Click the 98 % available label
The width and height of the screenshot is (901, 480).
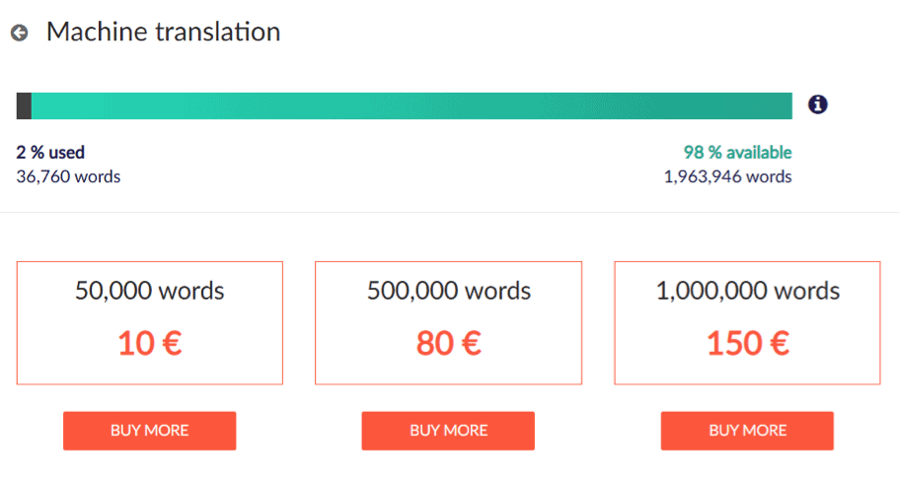[x=738, y=152]
